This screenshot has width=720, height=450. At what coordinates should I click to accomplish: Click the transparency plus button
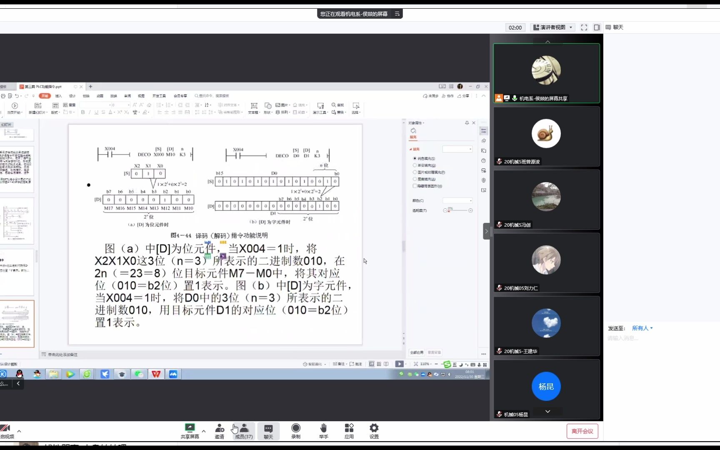(x=470, y=210)
